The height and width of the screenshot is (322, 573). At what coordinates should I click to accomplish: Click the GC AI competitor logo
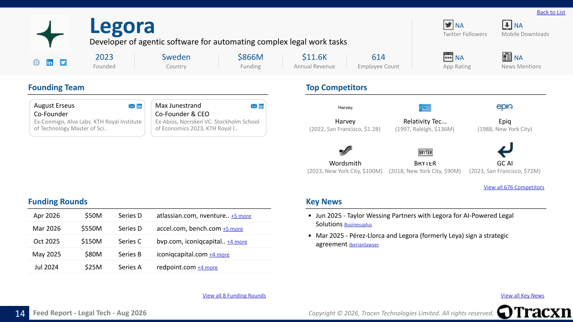pos(505,150)
